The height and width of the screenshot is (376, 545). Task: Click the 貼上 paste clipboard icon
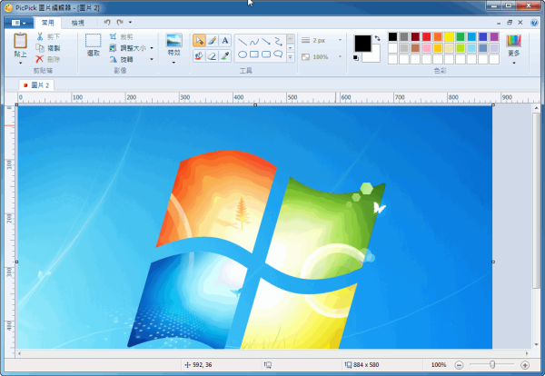20,40
